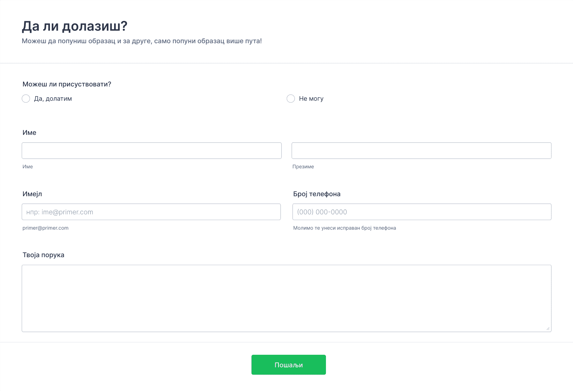This screenshot has height=391, width=573.
Task: Click the "Можеш ли присуствовати?" question label
Action: click(x=67, y=84)
